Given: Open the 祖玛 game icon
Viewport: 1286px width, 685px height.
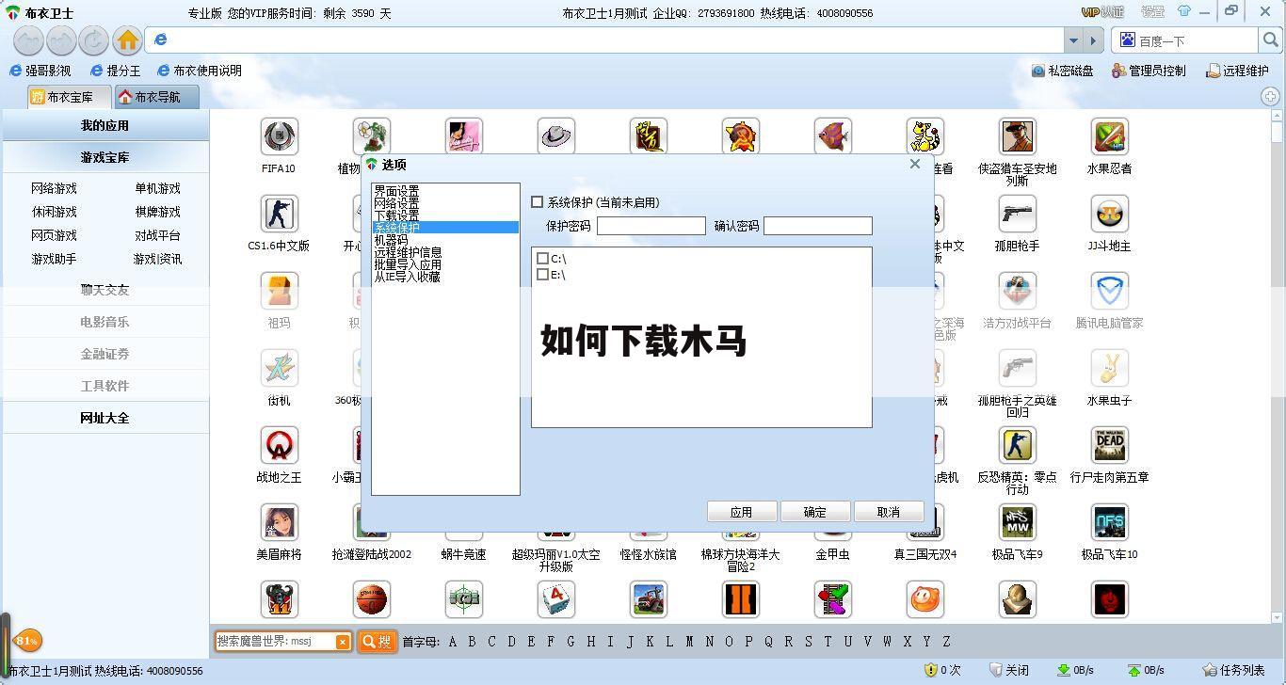Looking at the screenshot, I should point(279,292).
